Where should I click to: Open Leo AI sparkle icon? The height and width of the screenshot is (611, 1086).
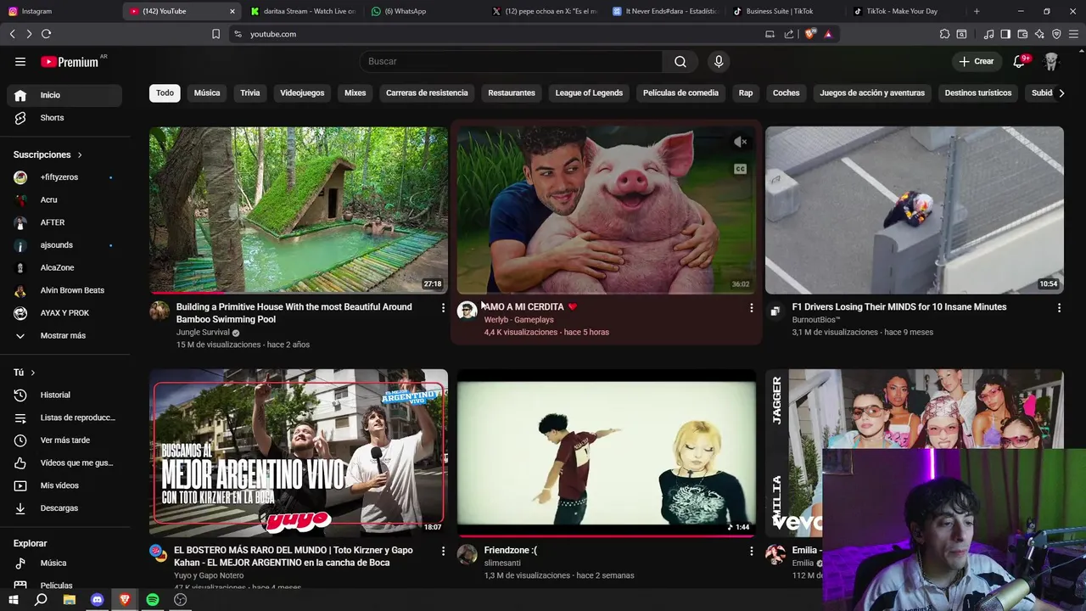[1039, 34]
